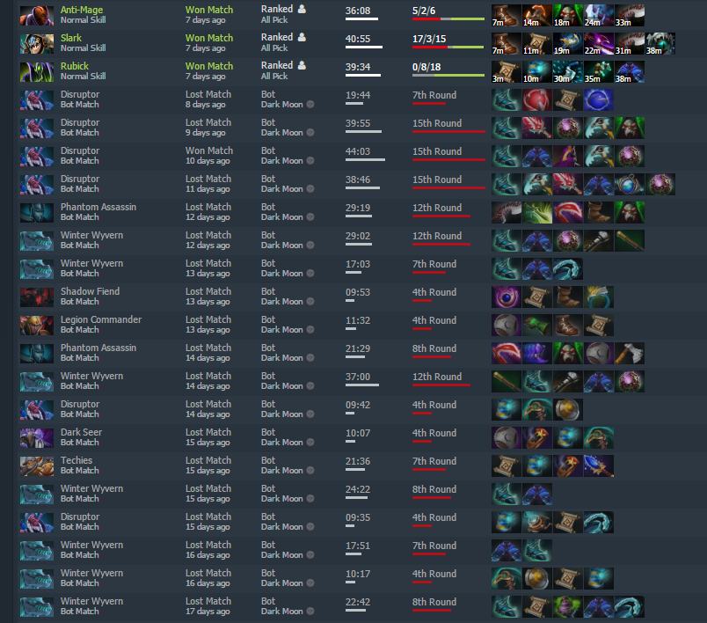Click Won Match for 44:03 Disruptor game
This screenshot has width=707, height=623.
coord(209,150)
